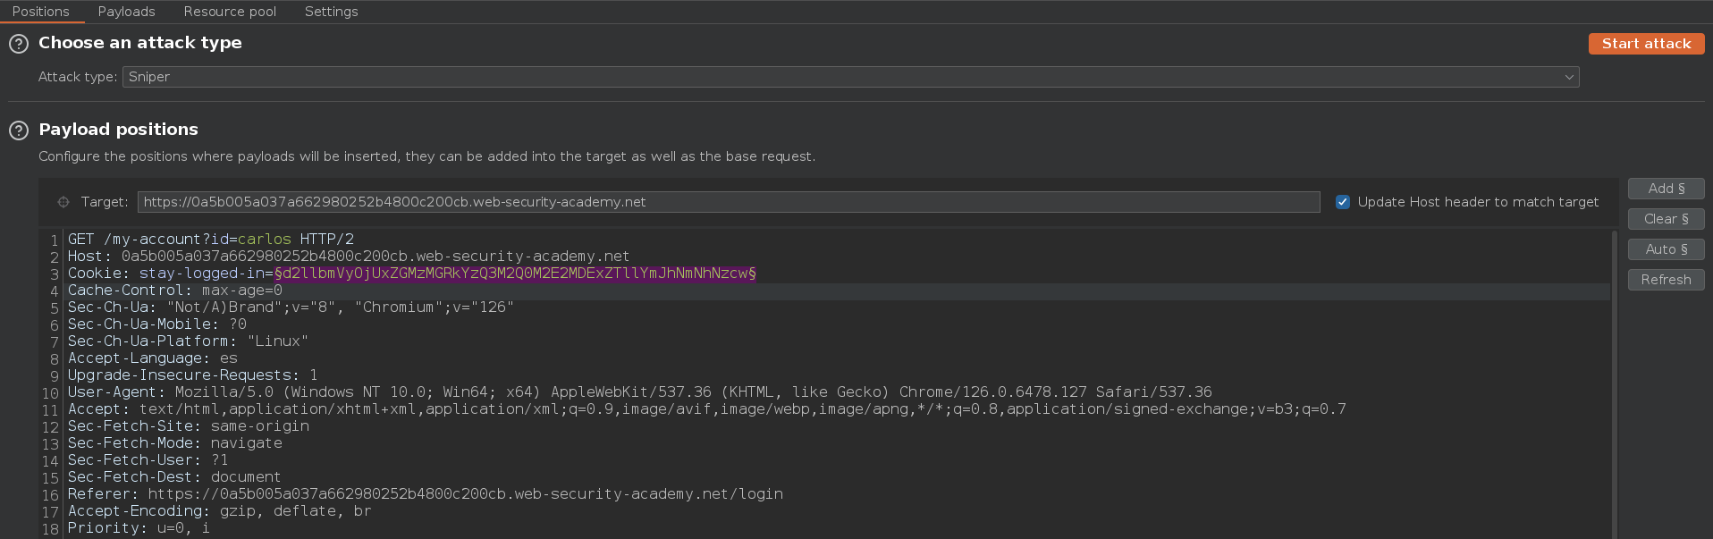Open the Resource pool tab
1713x539 pixels.
(230, 12)
